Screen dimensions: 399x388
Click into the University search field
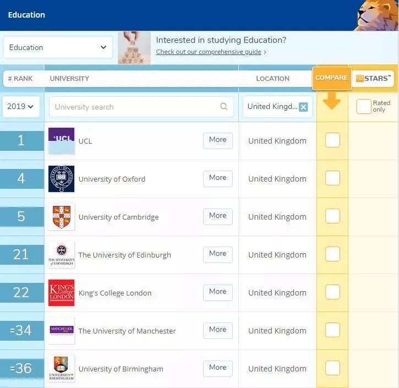[135, 107]
